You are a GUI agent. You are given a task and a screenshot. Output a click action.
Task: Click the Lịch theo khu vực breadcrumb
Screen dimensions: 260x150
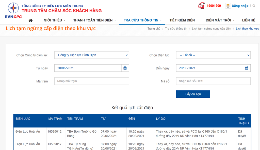[x=247, y=29]
